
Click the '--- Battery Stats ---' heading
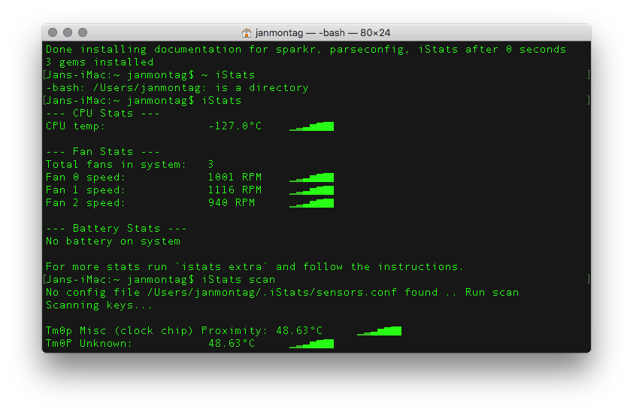click(x=117, y=229)
